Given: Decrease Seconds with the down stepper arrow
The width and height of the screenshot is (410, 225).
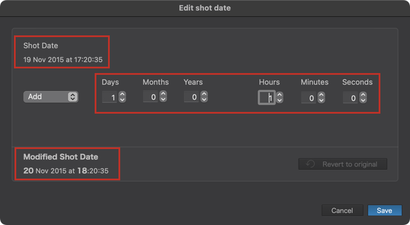Looking at the screenshot, I should [x=363, y=100].
